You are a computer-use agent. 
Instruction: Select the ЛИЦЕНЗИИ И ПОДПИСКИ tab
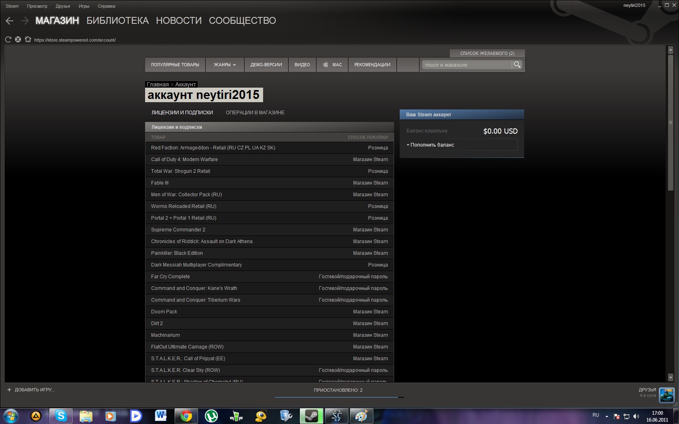(182, 113)
